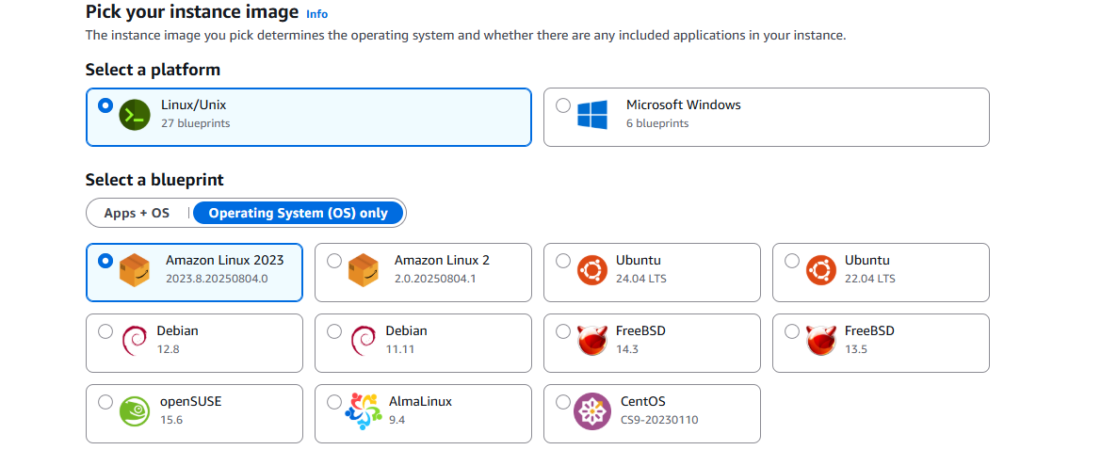Choose the Amazon Linux 2 radio button

(334, 261)
